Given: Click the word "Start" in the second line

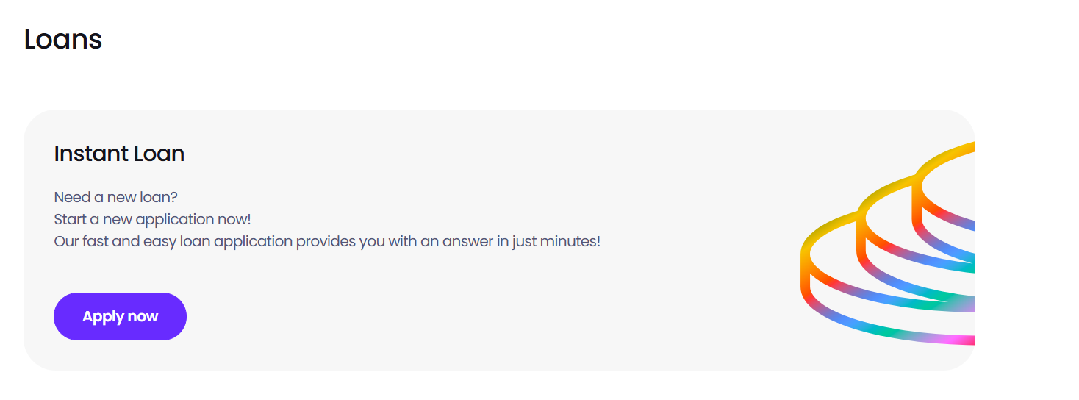Looking at the screenshot, I should click(69, 220).
